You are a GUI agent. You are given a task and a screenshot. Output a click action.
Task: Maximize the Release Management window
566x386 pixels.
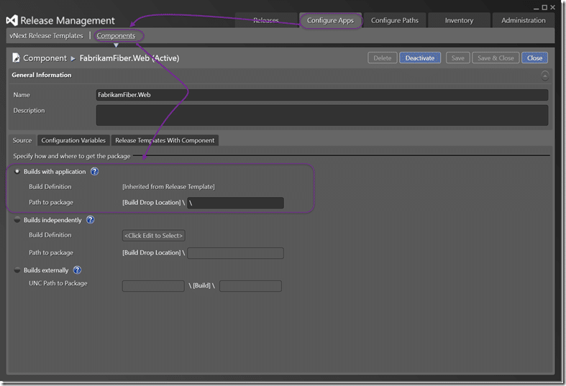click(x=544, y=7)
